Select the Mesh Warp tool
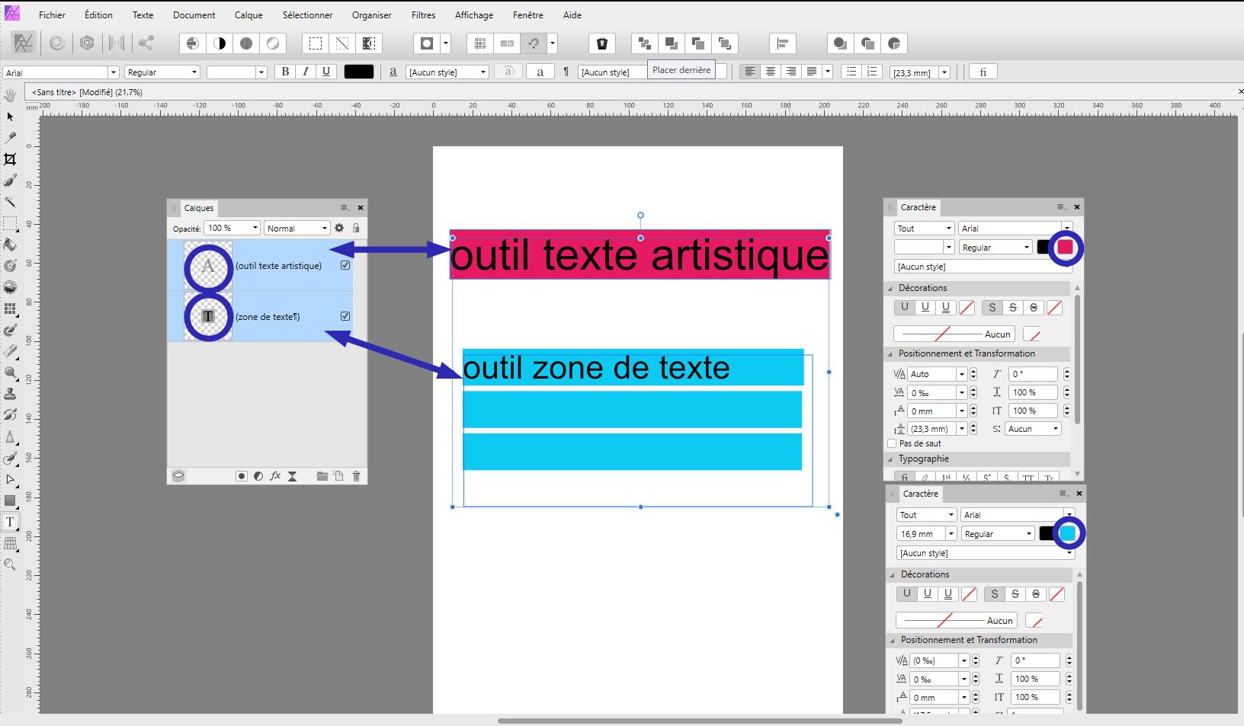The image size is (1244, 726). 10,543
